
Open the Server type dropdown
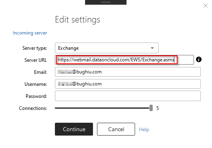(x=107, y=48)
